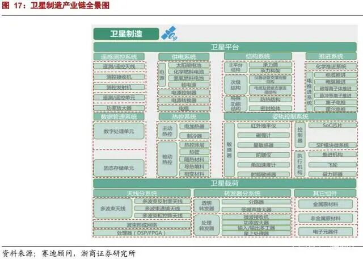This screenshot has height=259, width=363.
Task: Click the 防热结构 box
Action: tap(271, 99)
